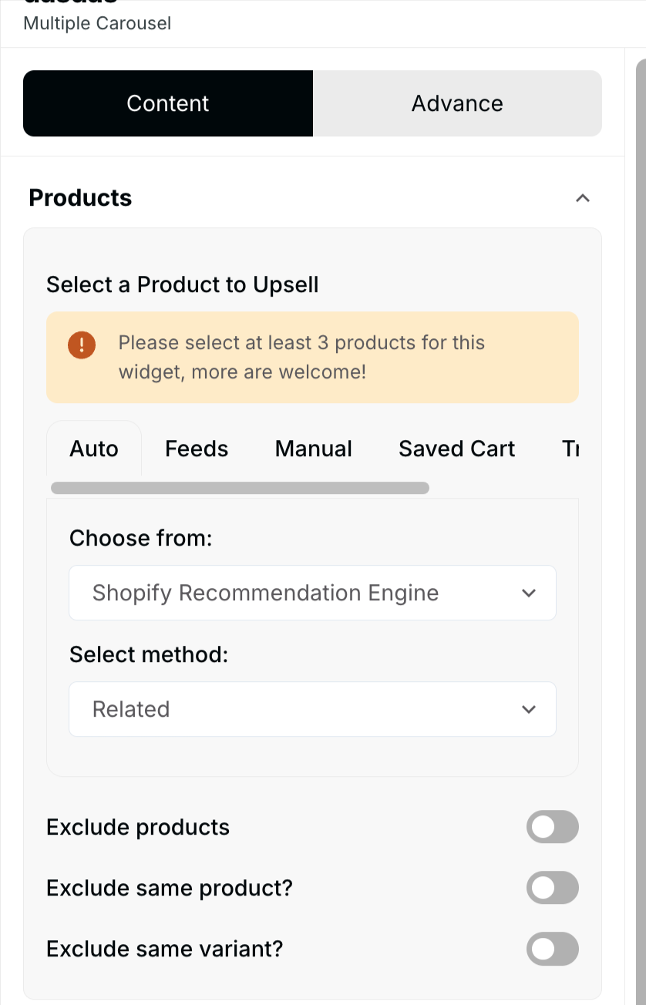The height and width of the screenshot is (1005, 646).
Task: Click the 'select at least 3 products' warning message
Action: click(x=301, y=358)
